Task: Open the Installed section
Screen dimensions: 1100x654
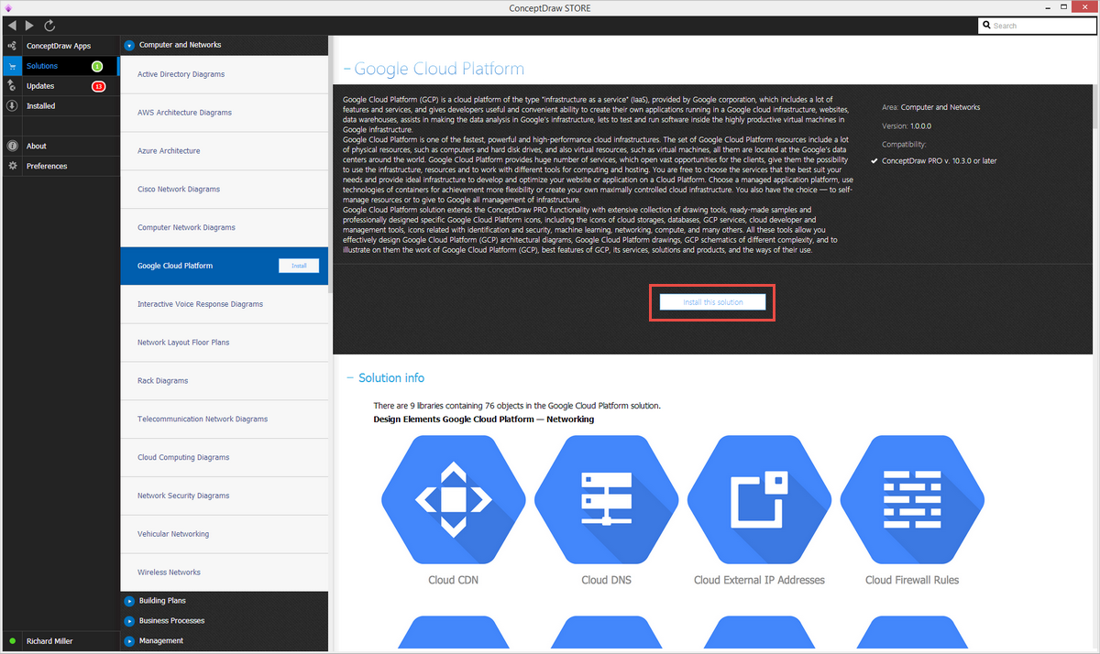Action: (59, 106)
